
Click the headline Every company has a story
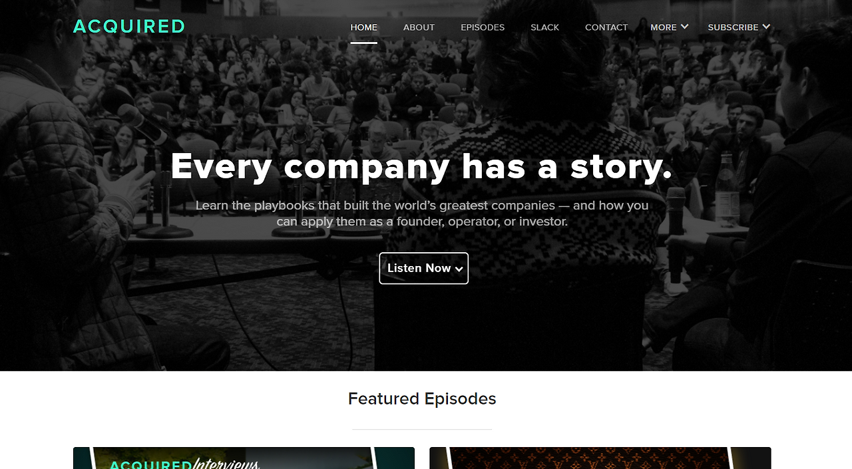point(422,166)
